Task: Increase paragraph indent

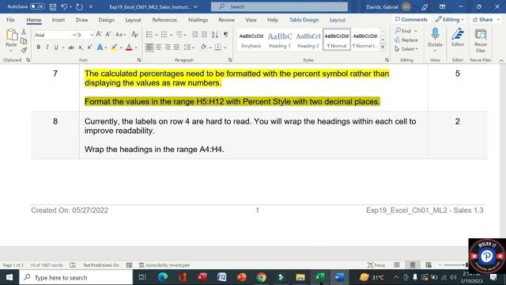Action: click(204, 34)
